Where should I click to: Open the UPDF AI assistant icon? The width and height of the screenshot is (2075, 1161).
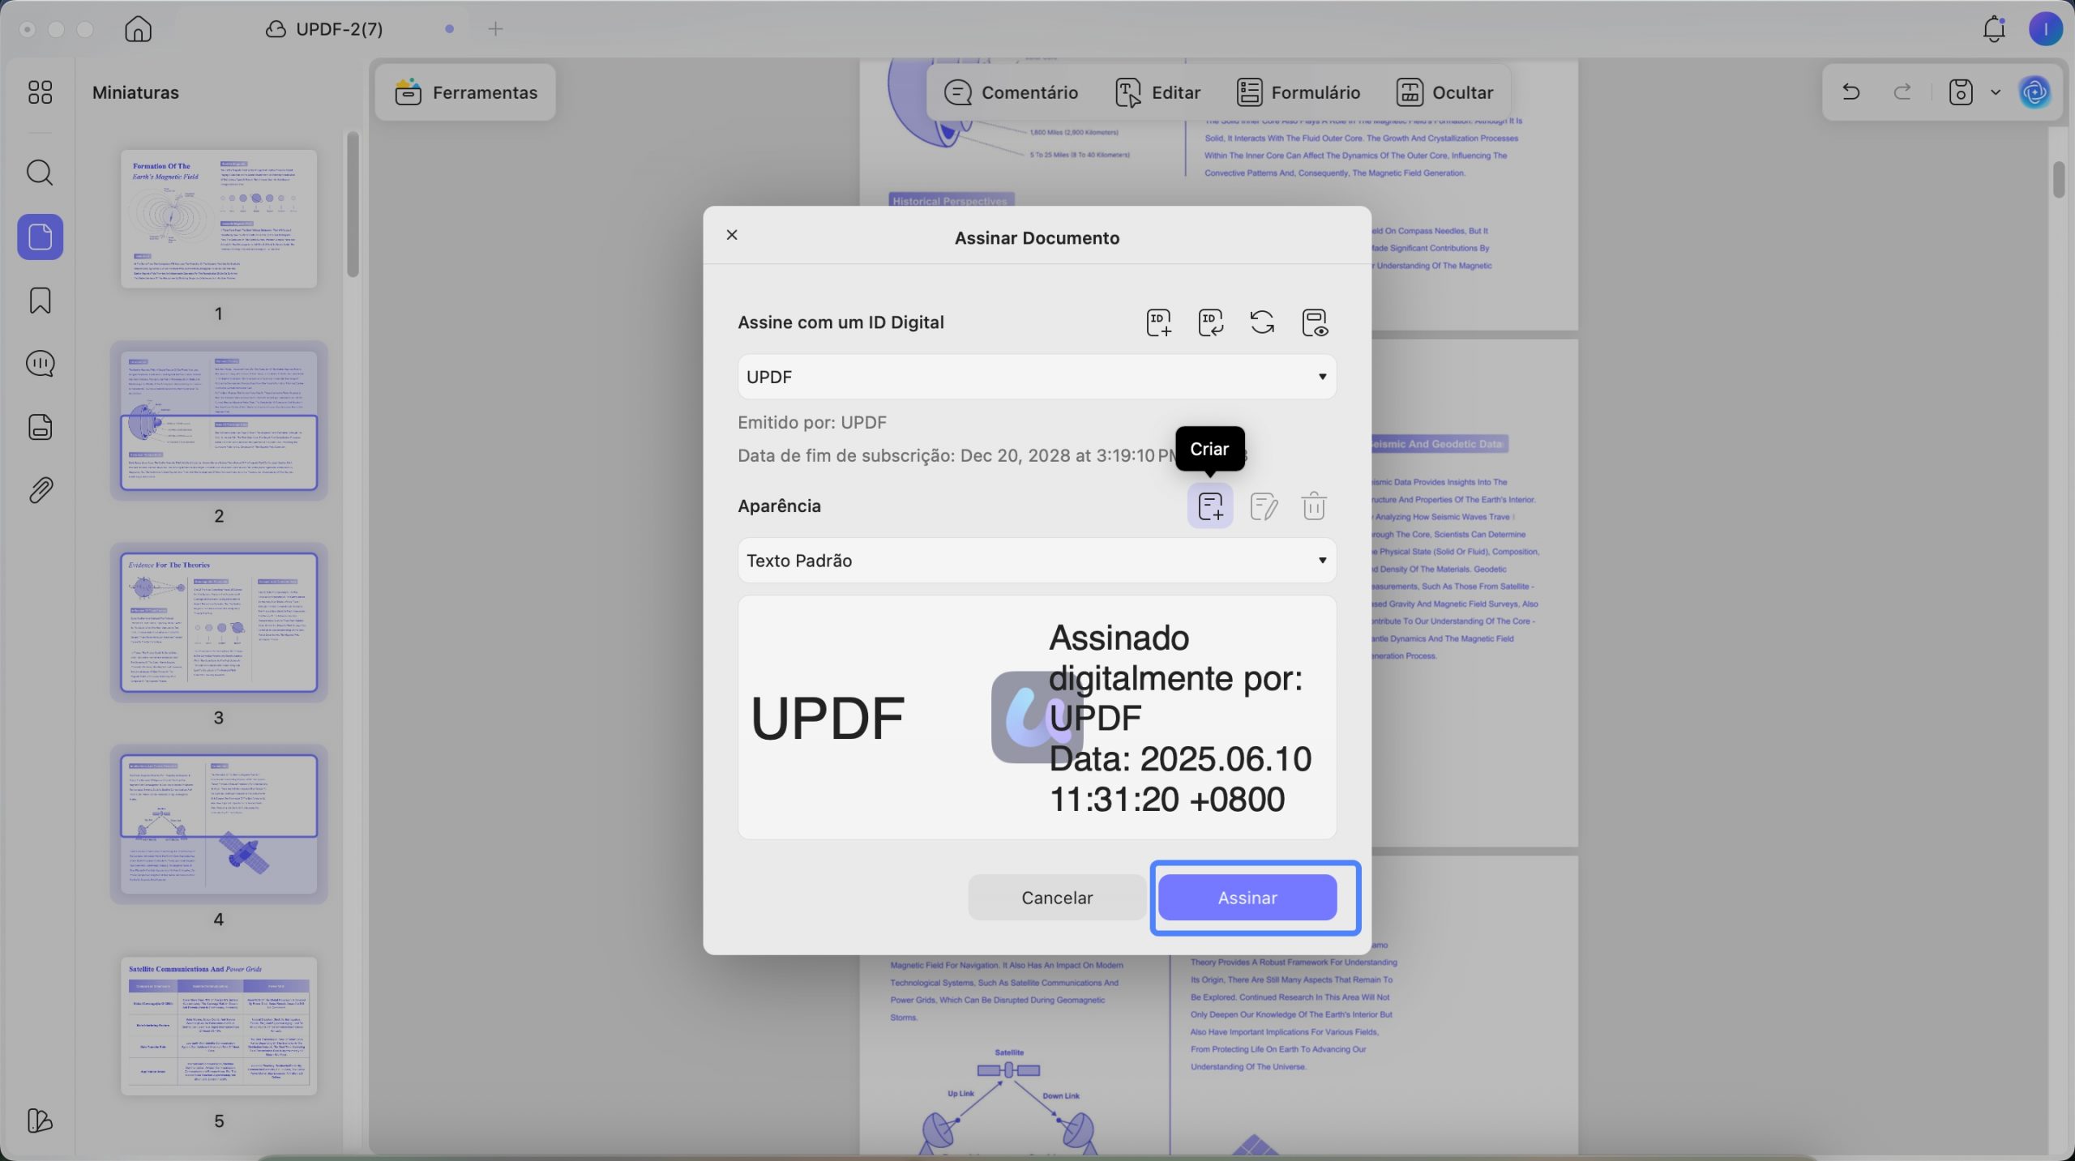click(x=2034, y=92)
